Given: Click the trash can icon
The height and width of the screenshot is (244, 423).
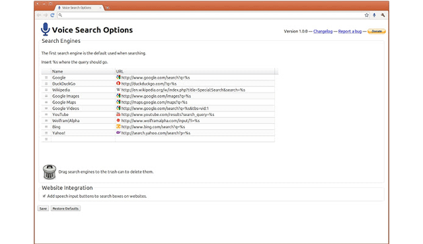Looking at the screenshot, I should coord(50,172).
